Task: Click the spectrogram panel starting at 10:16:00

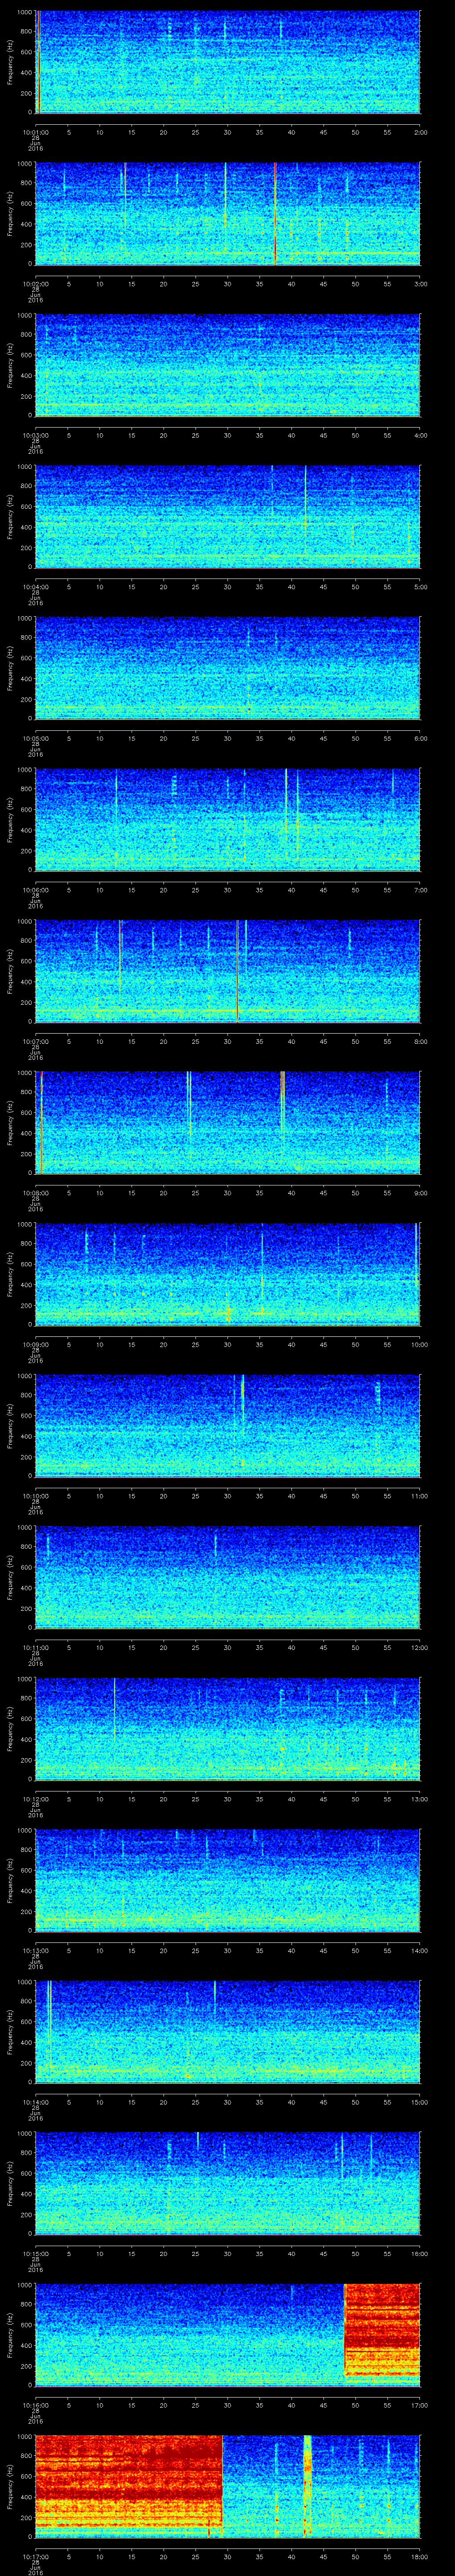Action: (228, 2334)
